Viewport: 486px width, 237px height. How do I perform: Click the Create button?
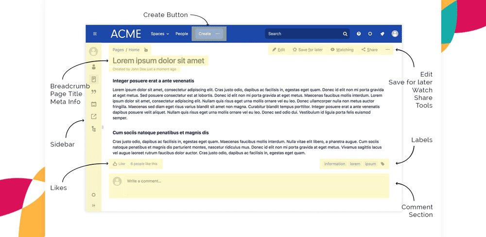205,33
